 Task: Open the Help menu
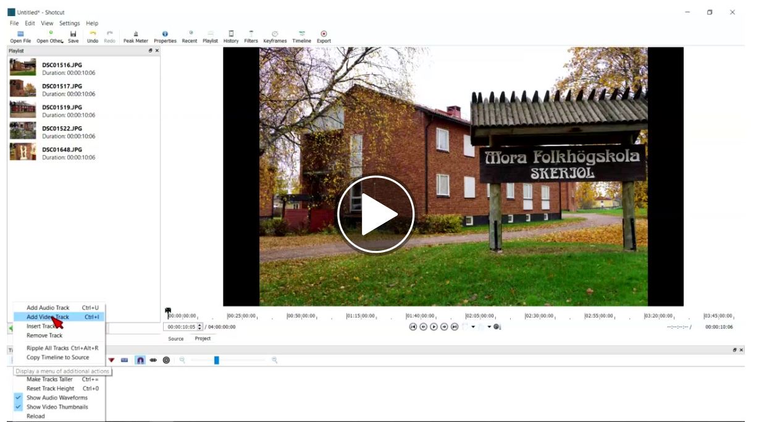pyautogui.click(x=92, y=23)
